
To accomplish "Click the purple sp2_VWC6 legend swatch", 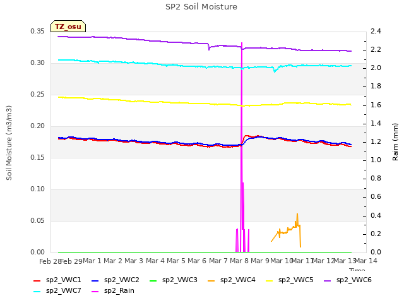I will point(328,281).
